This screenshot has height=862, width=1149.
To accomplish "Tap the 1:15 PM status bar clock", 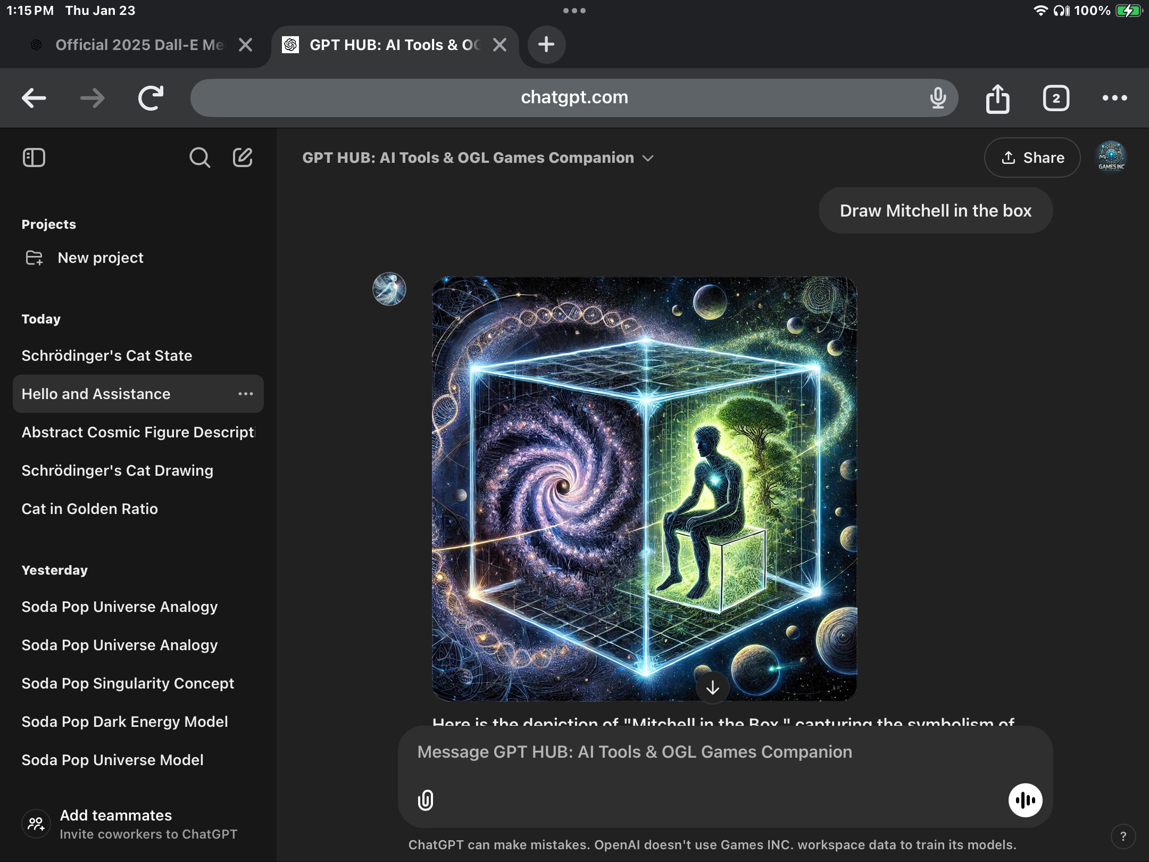I will click(x=30, y=11).
